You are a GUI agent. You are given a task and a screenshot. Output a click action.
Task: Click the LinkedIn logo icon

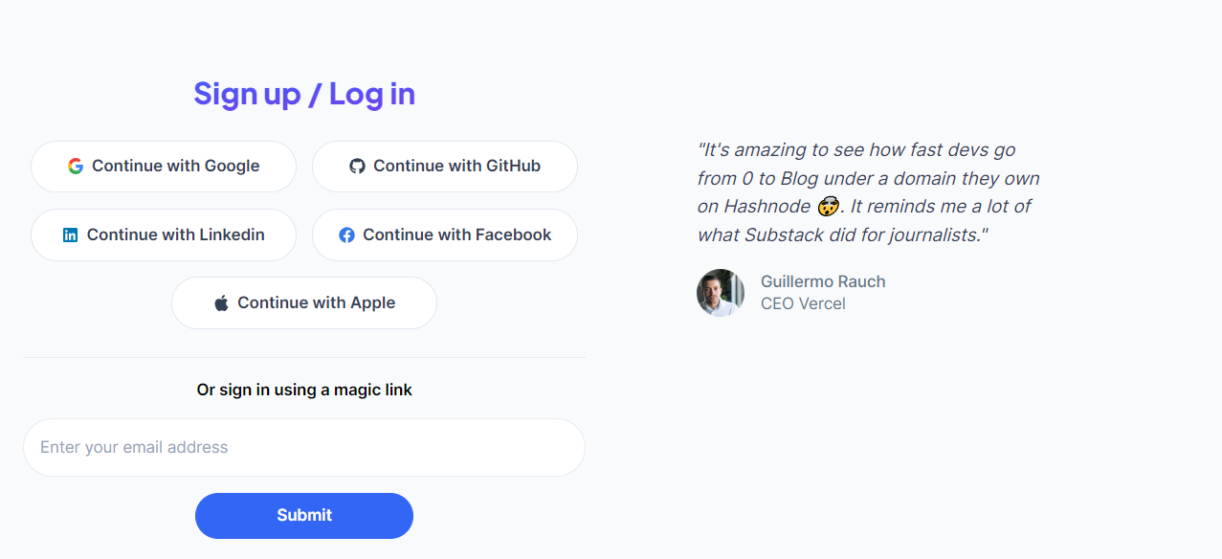[x=70, y=235]
